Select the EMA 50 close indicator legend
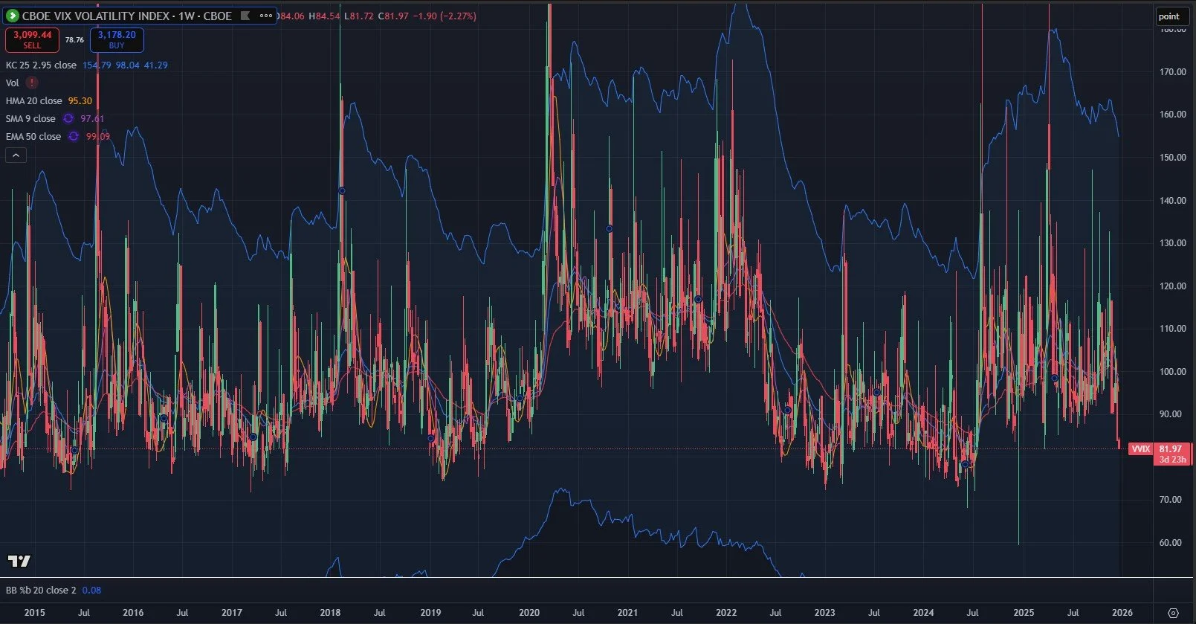Viewport: 1196px width, 624px height. tap(33, 136)
